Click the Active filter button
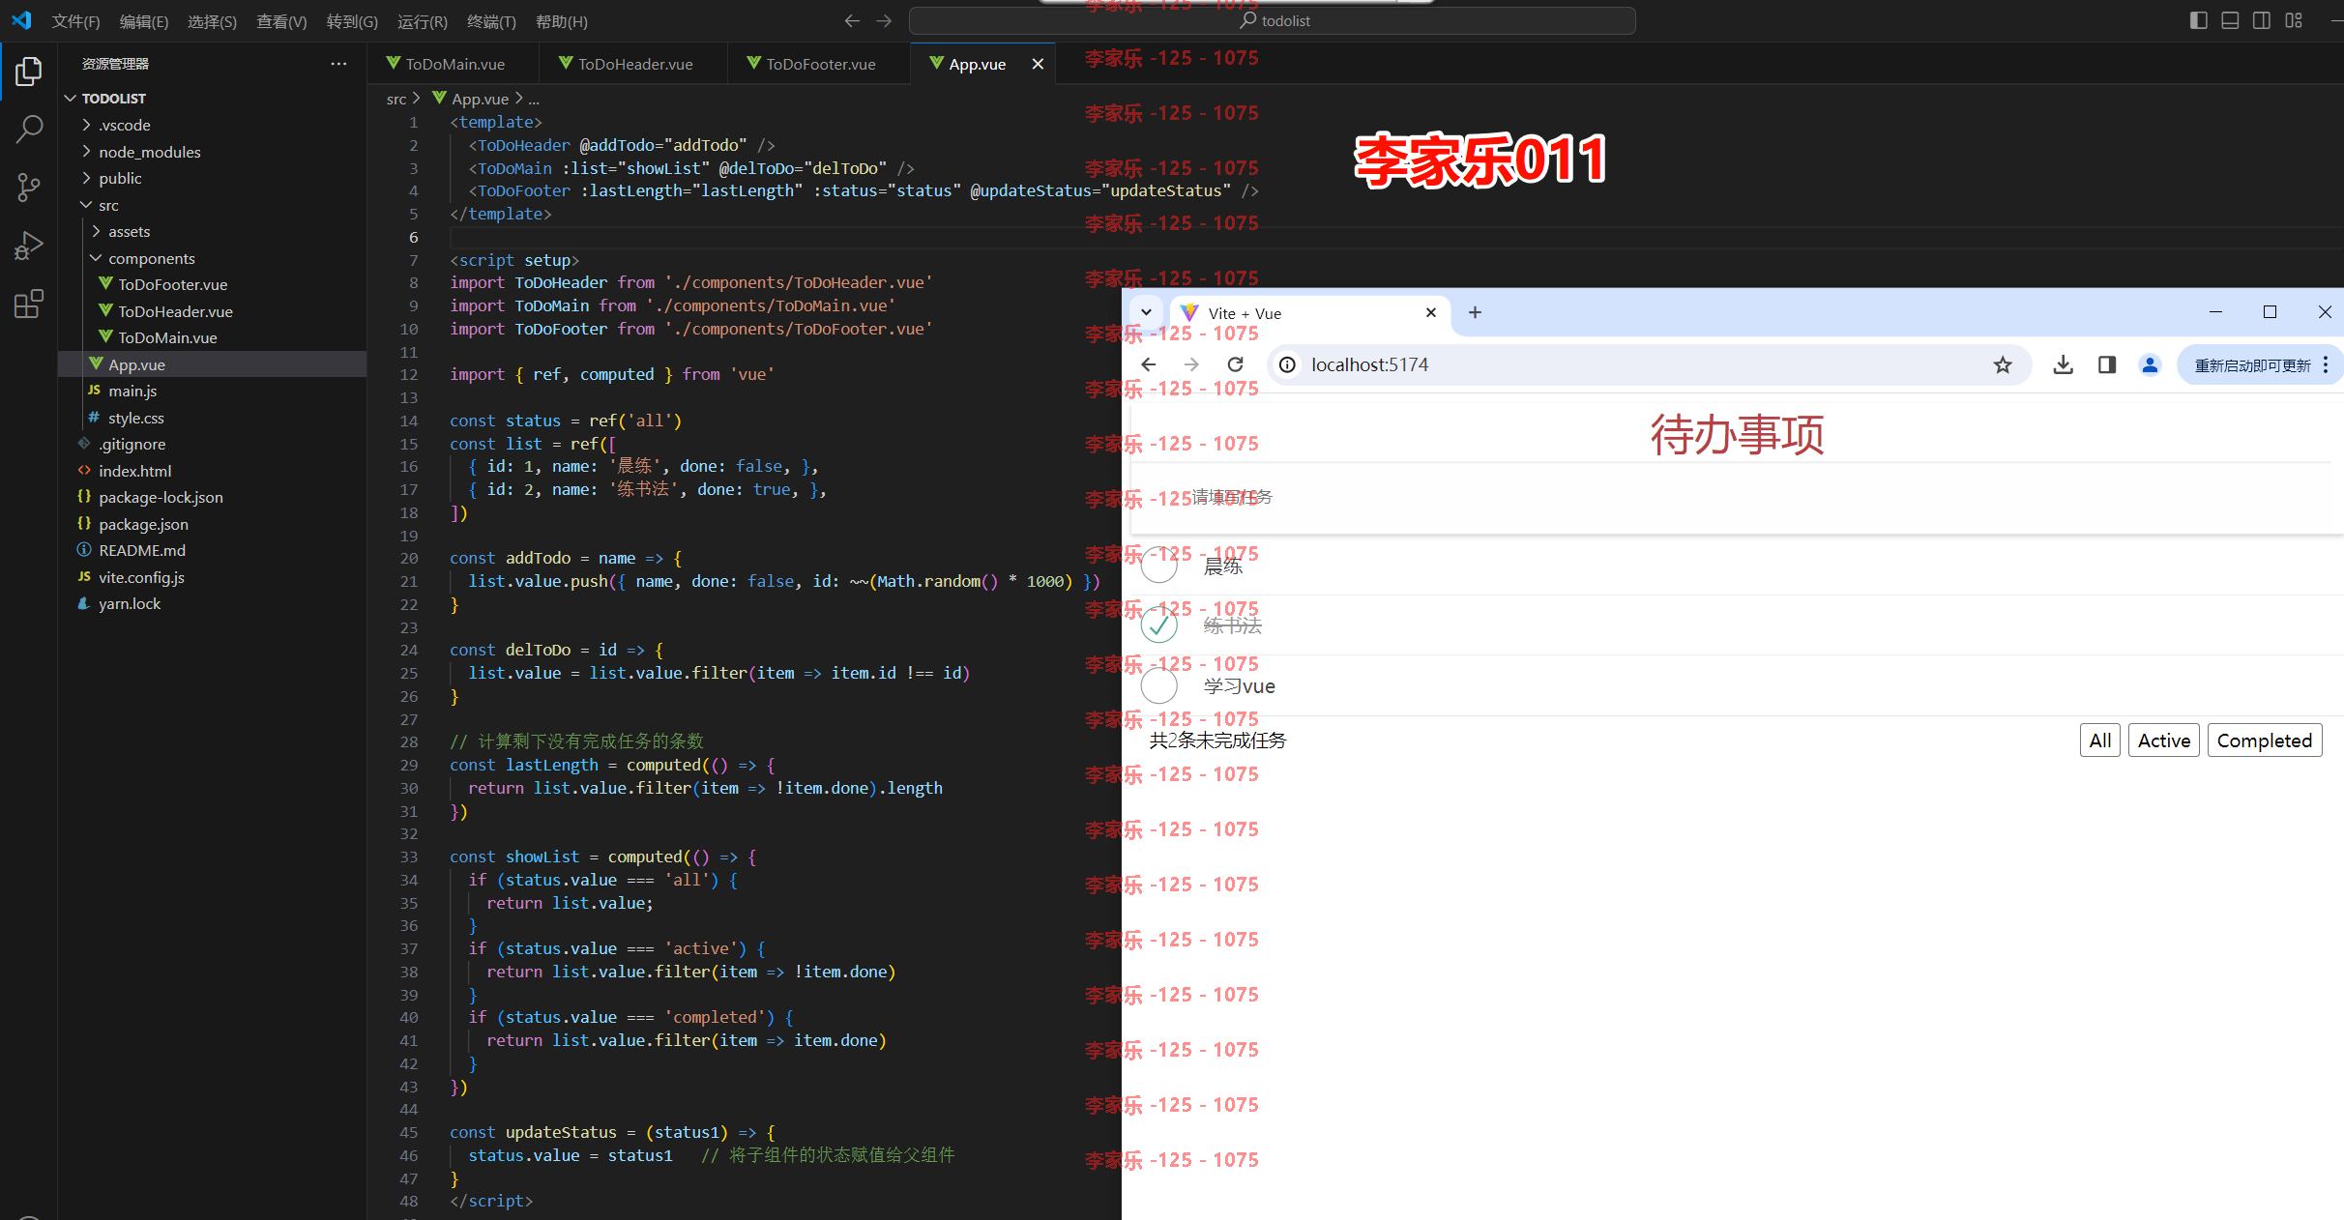 2164,741
